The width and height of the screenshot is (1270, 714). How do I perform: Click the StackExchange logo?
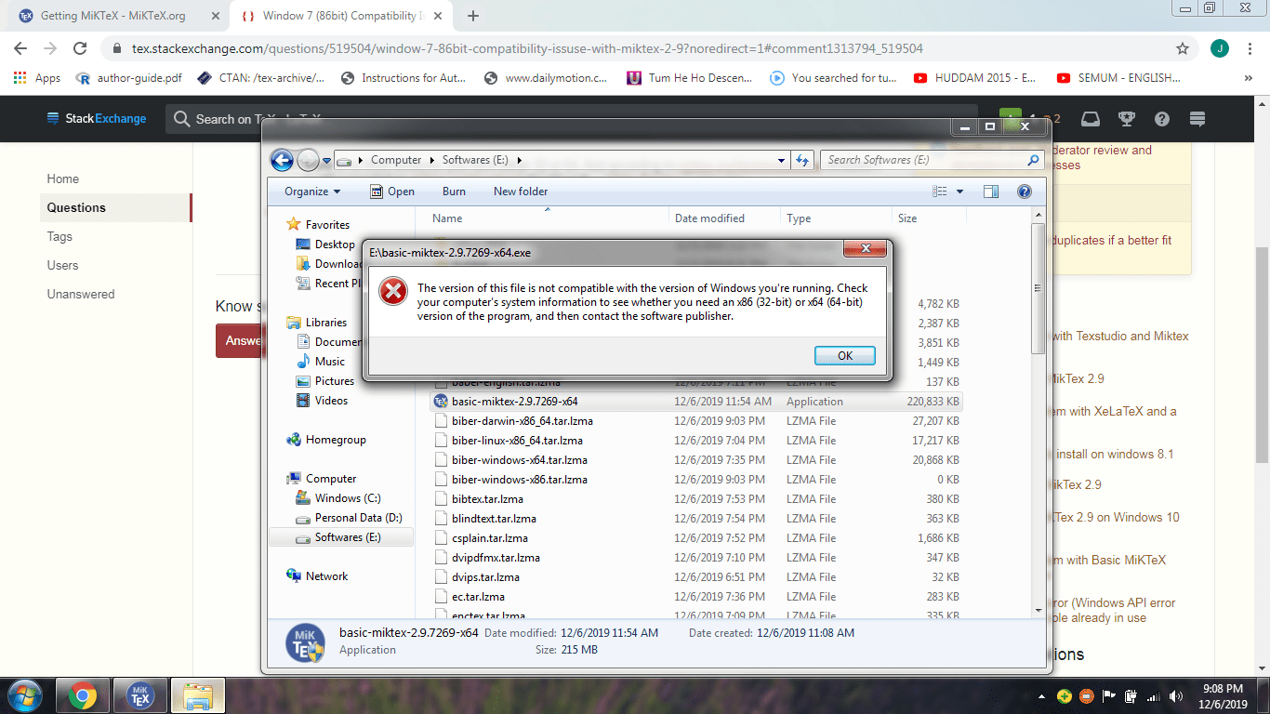(x=97, y=119)
